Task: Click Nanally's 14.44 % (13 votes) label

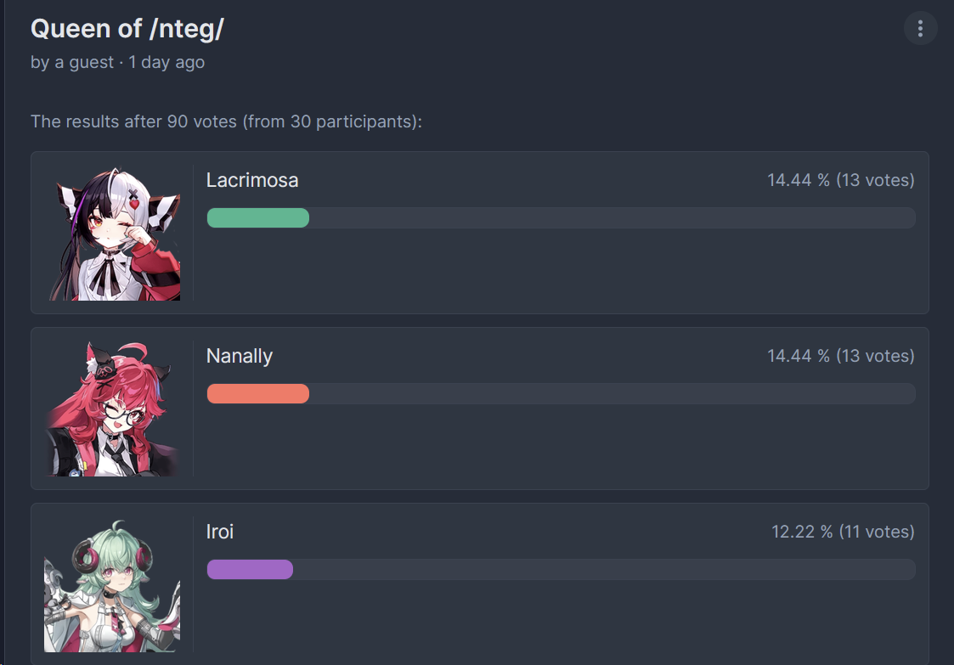Action: coord(841,356)
